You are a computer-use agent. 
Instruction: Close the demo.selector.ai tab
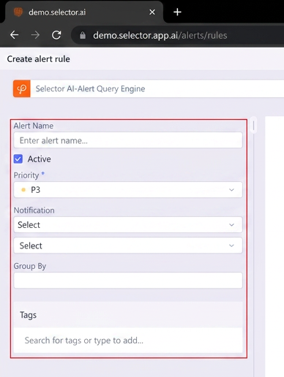pos(152,12)
